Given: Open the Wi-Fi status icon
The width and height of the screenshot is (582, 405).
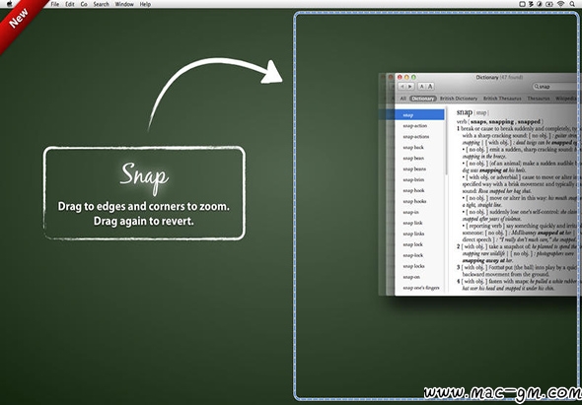Looking at the screenshot, I should tap(560, 4).
